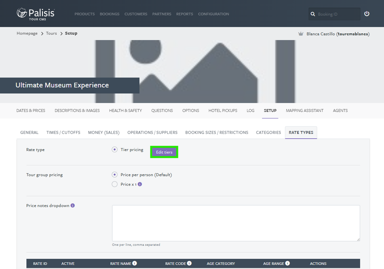This screenshot has height=269, width=384.
Task: Go to the Agents tab
Action: pos(340,111)
